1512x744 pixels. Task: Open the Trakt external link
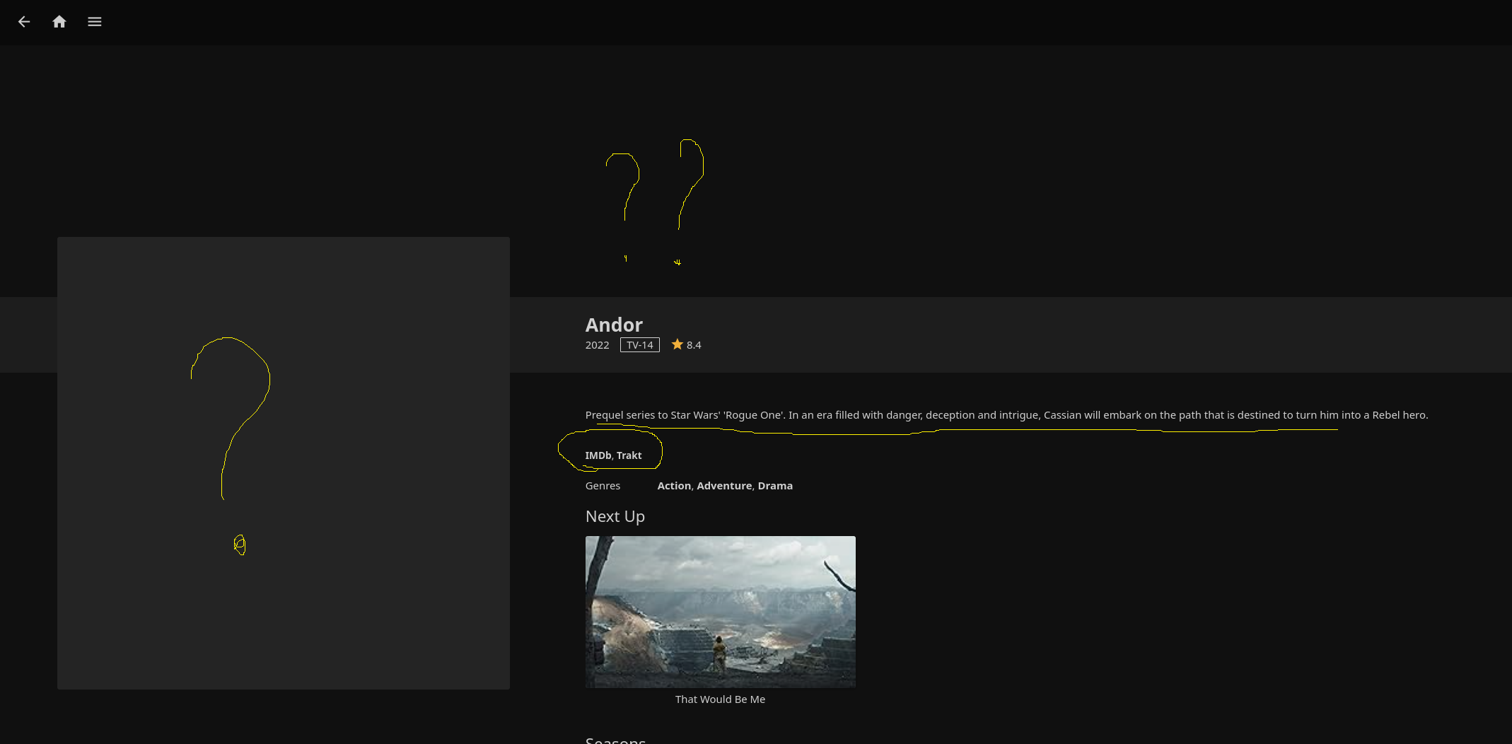click(x=629, y=455)
